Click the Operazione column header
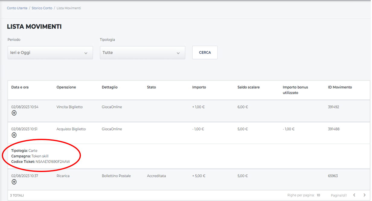Viewport: 372px width, 201px height. tap(66, 87)
